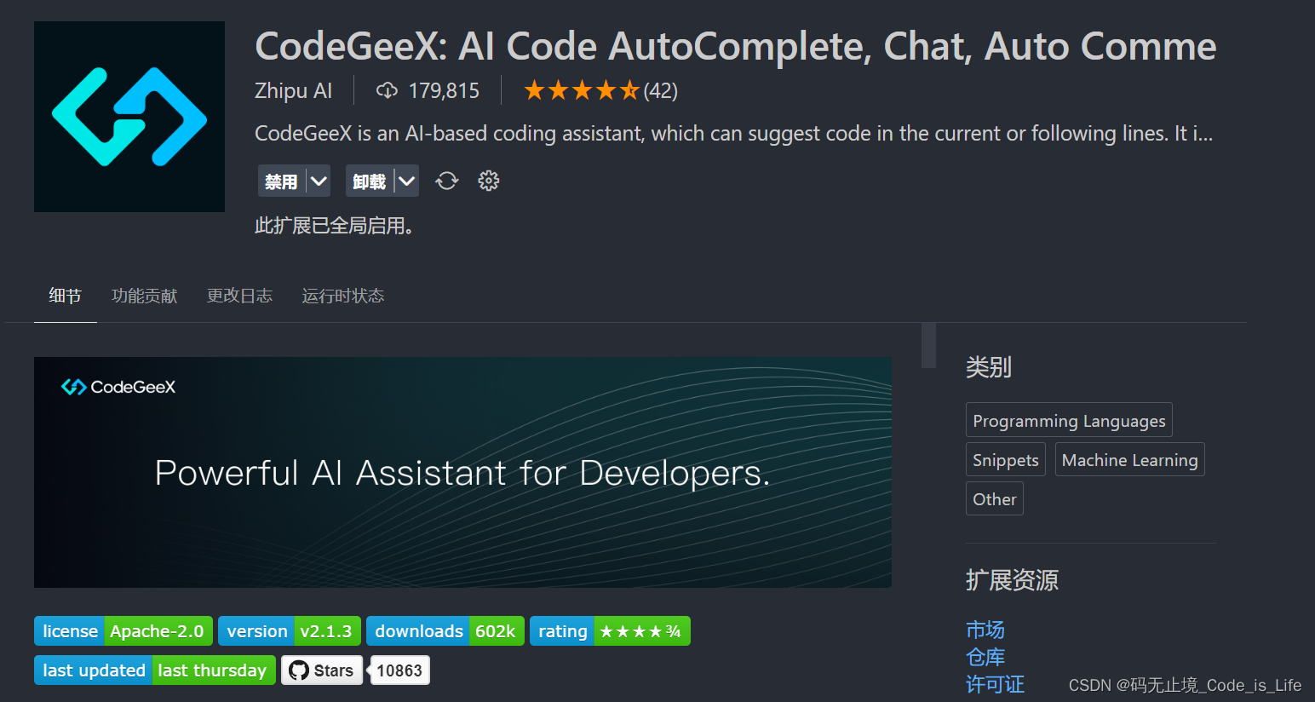The width and height of the screenshot is (1315, 702).
Task: Click the Zhipu AI publisher link
Action: tap(294, 90)
